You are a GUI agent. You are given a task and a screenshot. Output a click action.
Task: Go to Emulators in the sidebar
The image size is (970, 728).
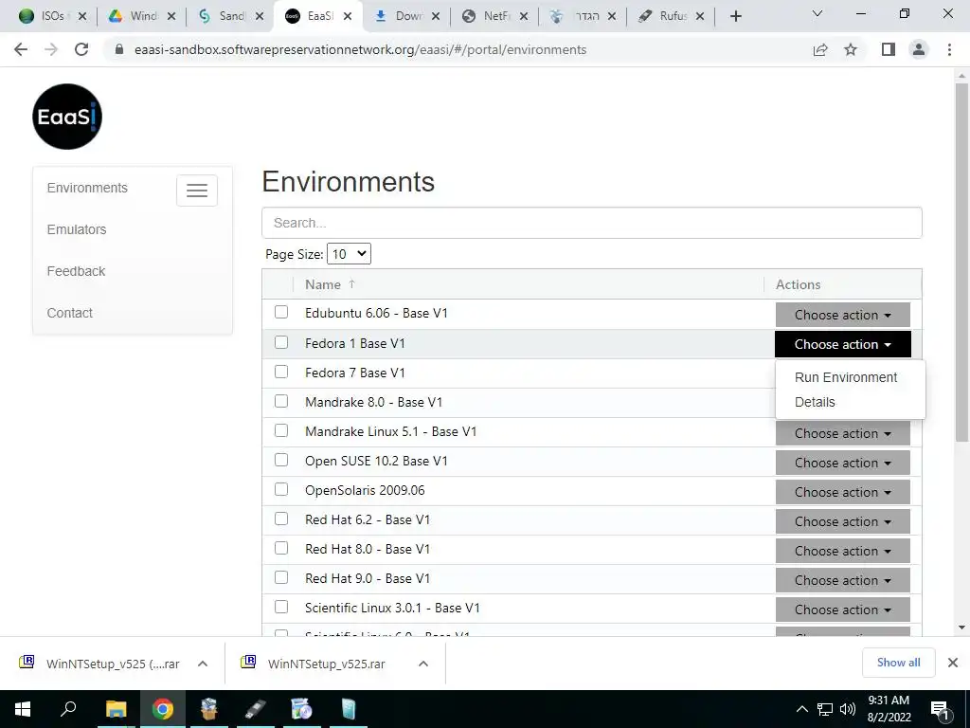(x=77, y=229)
